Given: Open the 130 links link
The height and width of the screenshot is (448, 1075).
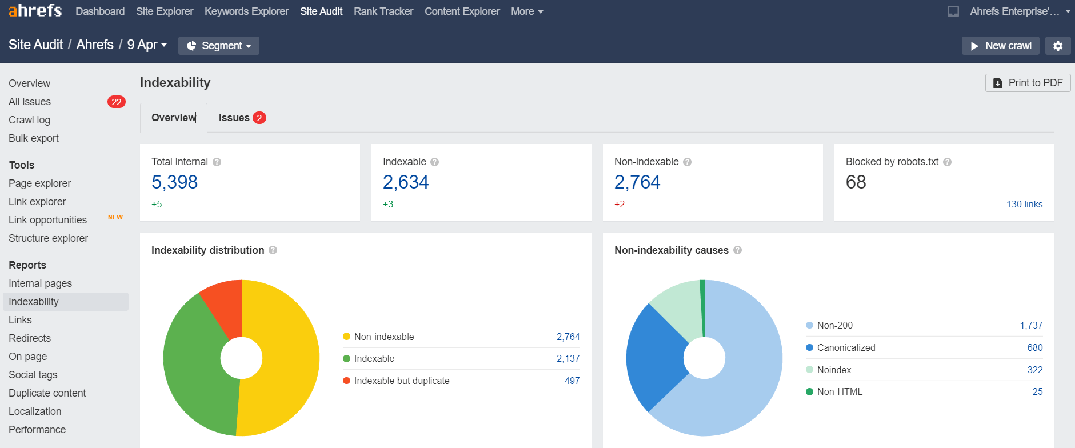Looking at the screenshot, I should (x=1024, y=205).
